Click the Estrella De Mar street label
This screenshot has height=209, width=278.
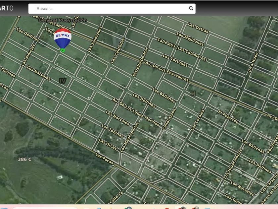[x=140, y=62]
